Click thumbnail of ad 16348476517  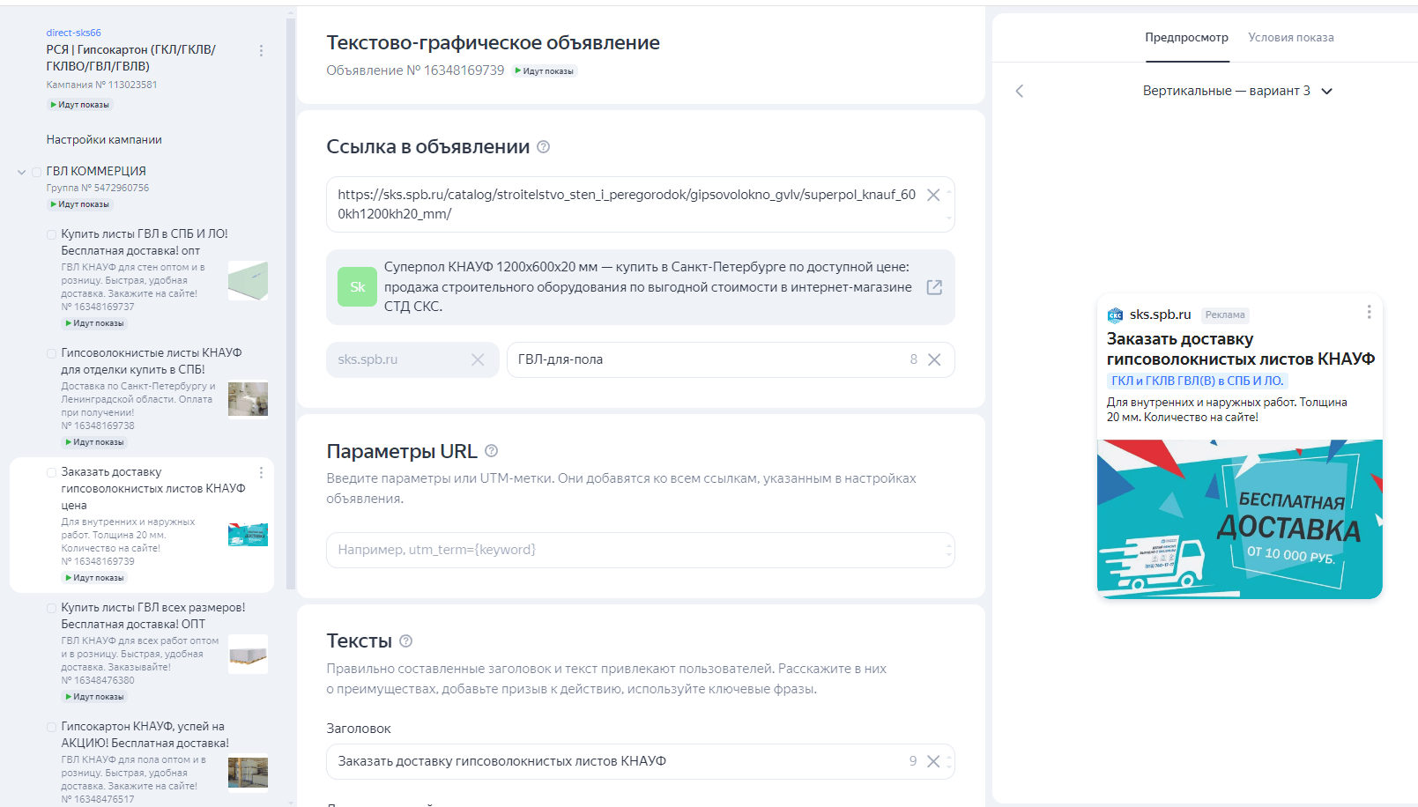pyautogui.click(x=248, y=773)
